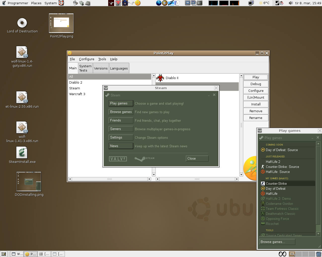Click the Rename button
This screenshot has width=322, height=257.
[x=256, y=118]
